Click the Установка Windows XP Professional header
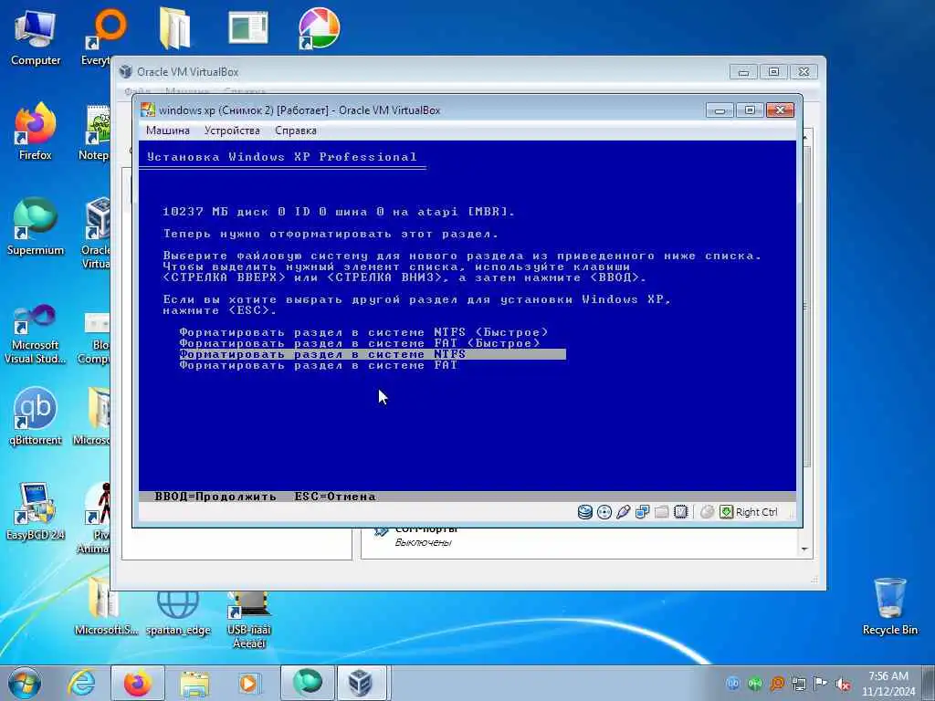This screenshot has height=701, width=935. click(x=281, y=157)
